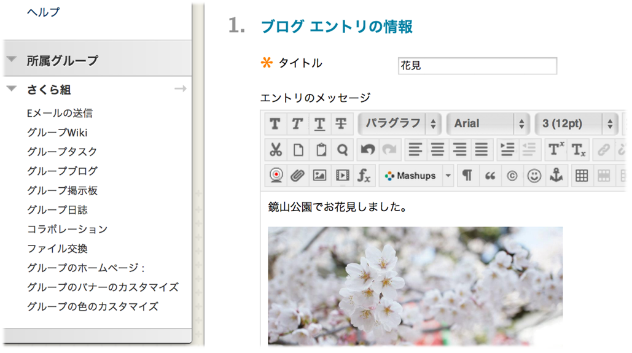The width and height of the screenshot is (632, 353).
Task: Apply strikethrough formatting
Action: [x=341, y=124]
